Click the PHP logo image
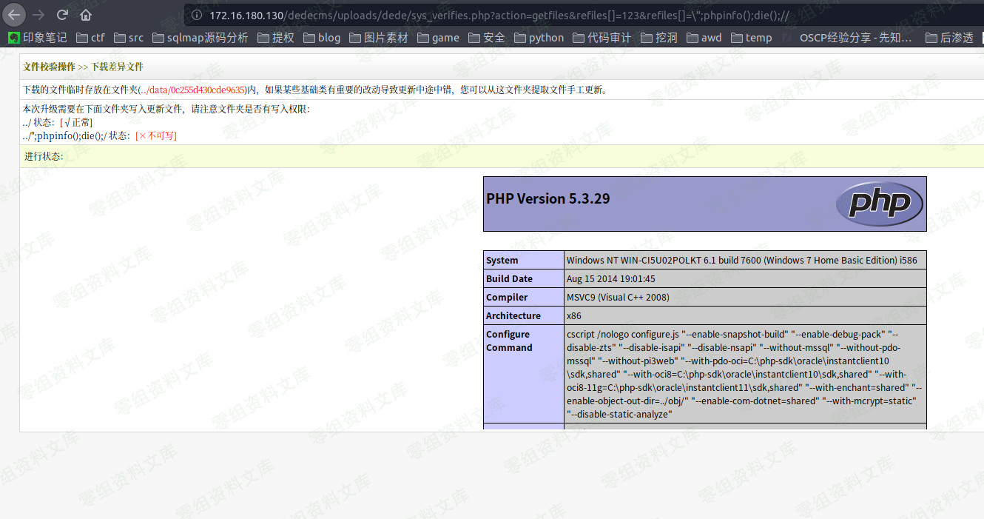The width and height of the screenshot is (984, 519). point(879,204)
